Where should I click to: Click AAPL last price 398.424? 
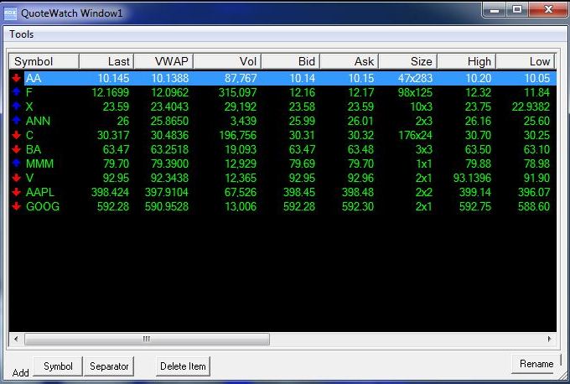[110, 192]
